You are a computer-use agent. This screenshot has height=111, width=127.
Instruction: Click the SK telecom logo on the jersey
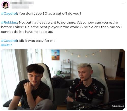tap(84, 96)
